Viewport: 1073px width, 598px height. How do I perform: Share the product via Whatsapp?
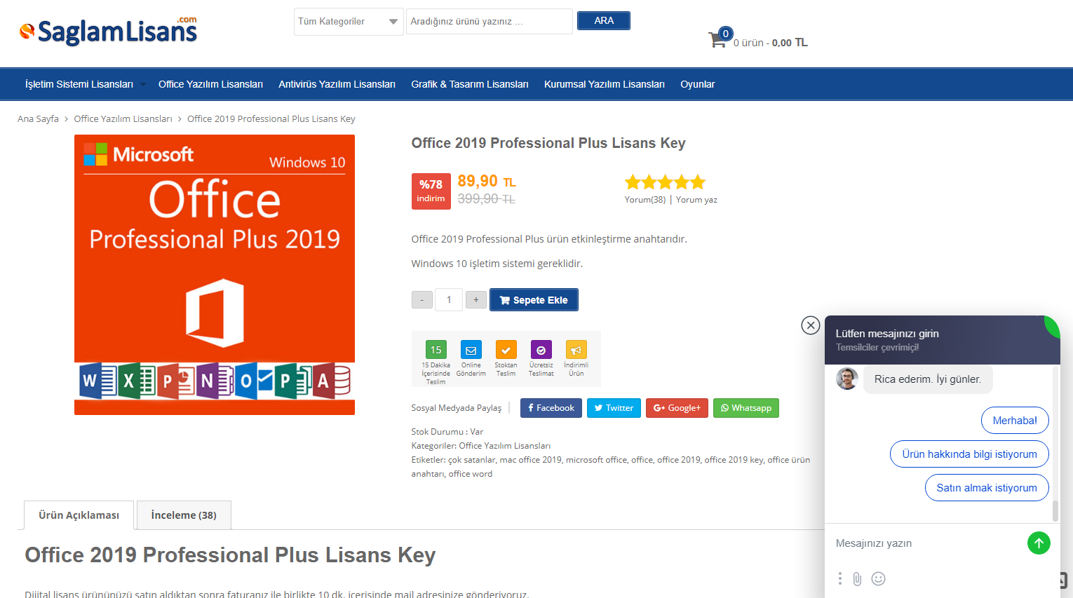pos(746,408)
